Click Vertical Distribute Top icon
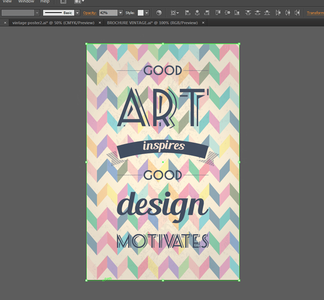 point(248,13)
